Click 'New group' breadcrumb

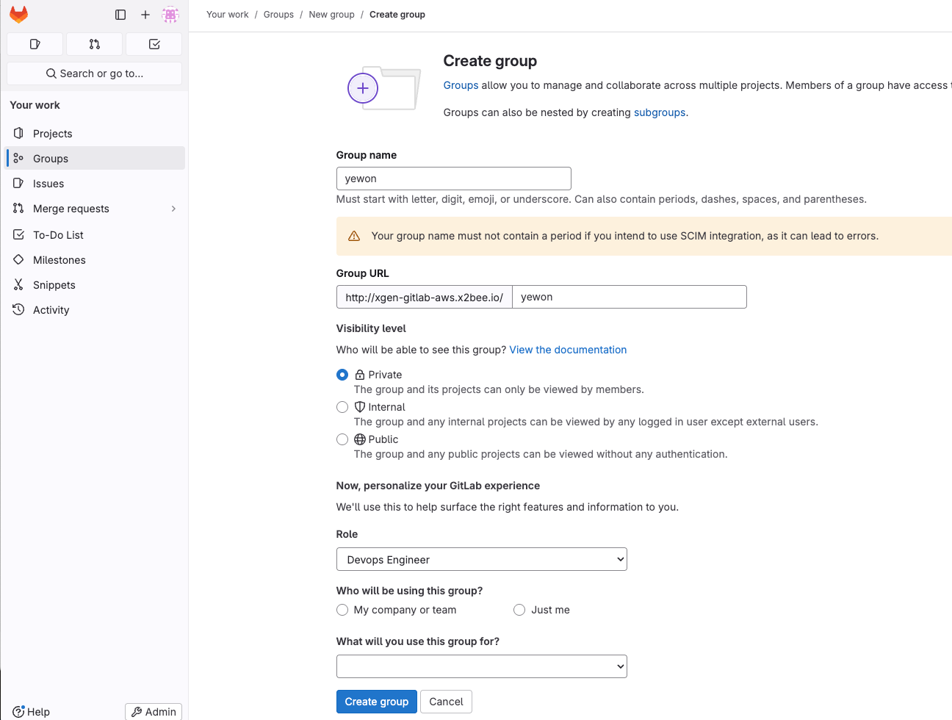click(331, 15)
